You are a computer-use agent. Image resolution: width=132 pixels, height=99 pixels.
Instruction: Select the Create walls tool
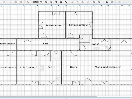[x=46, y=2]
